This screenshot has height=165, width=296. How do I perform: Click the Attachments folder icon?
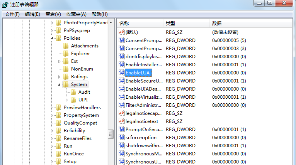click(x=66, y=46)
